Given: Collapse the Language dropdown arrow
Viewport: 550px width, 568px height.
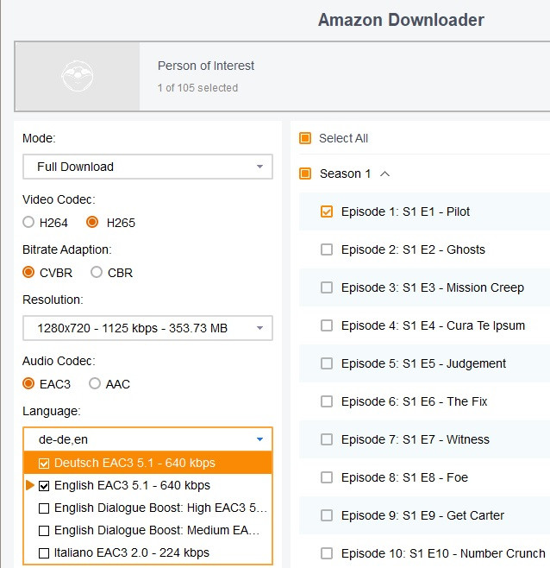Looking at the screenshot, I should tap(259, 439).
